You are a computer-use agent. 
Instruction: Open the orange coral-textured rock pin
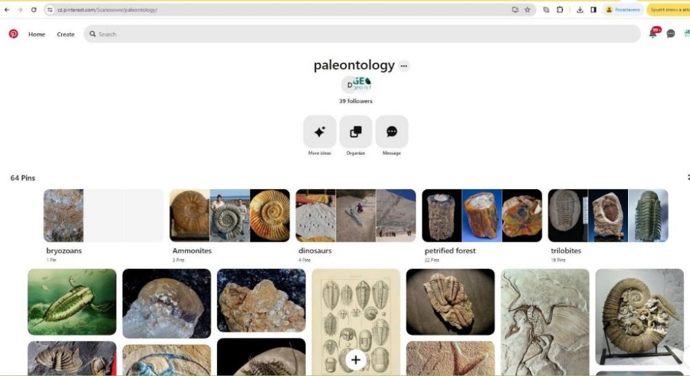click(x=261, y=300)
